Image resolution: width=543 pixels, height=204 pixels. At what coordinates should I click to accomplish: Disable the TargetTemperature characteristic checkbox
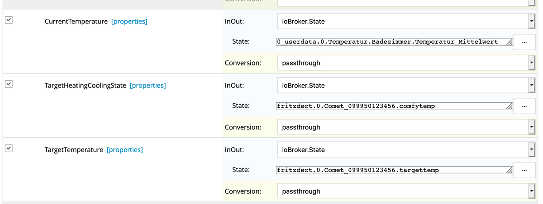point(9,148)
